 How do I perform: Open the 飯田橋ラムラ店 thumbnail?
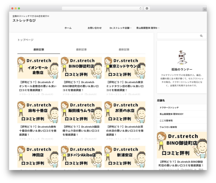tap(81, 112)
